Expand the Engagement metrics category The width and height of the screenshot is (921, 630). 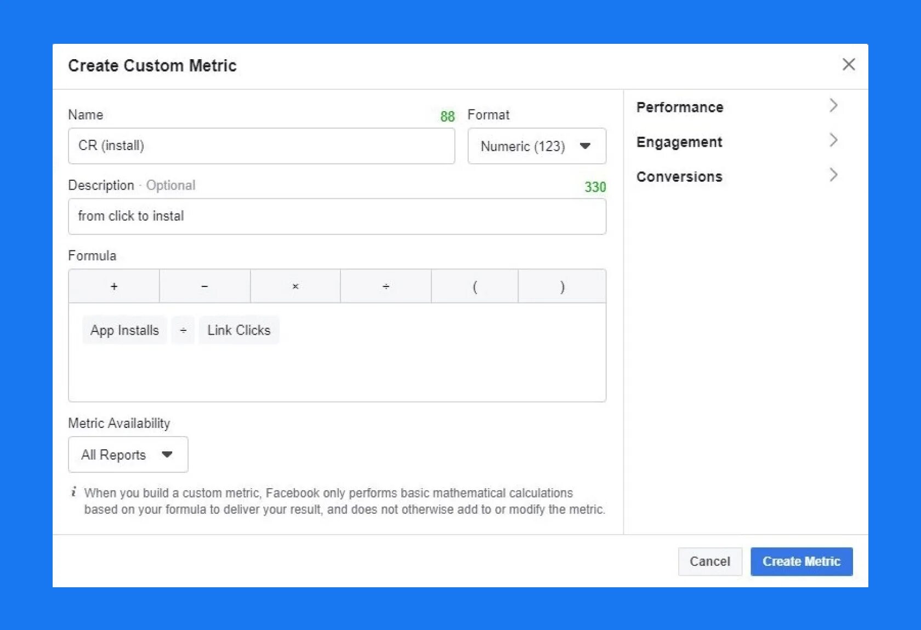(x=737, y=142)
